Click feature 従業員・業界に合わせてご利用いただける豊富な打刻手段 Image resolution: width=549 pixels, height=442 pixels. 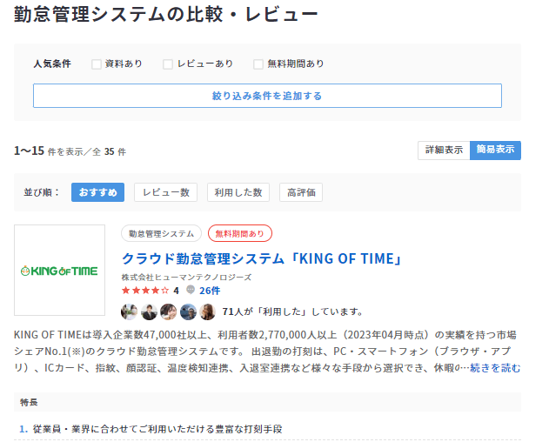(157, 429)
